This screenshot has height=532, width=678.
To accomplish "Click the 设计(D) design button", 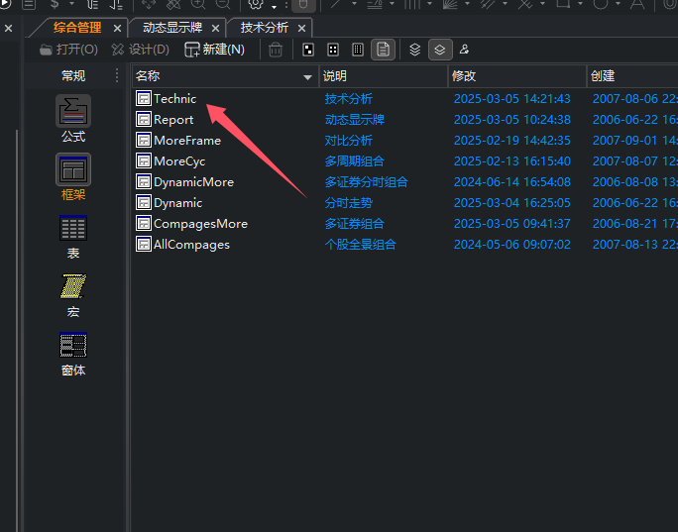I will 140,50.
